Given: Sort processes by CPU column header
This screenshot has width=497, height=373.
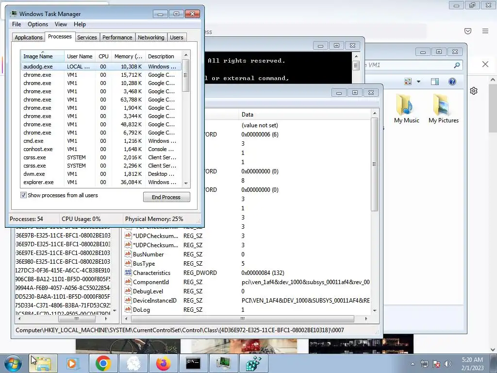Looking at the screenshot, I should point(103,56).
